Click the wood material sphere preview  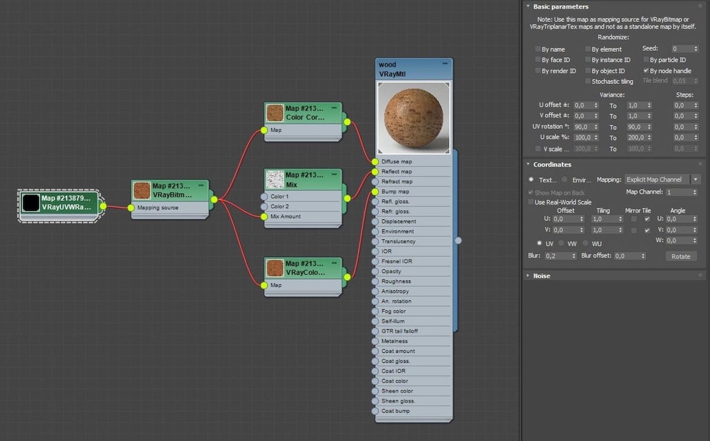[414, 118]
